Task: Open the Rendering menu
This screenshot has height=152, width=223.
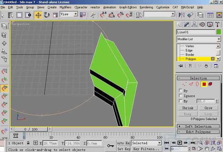Action: (146, 7)
